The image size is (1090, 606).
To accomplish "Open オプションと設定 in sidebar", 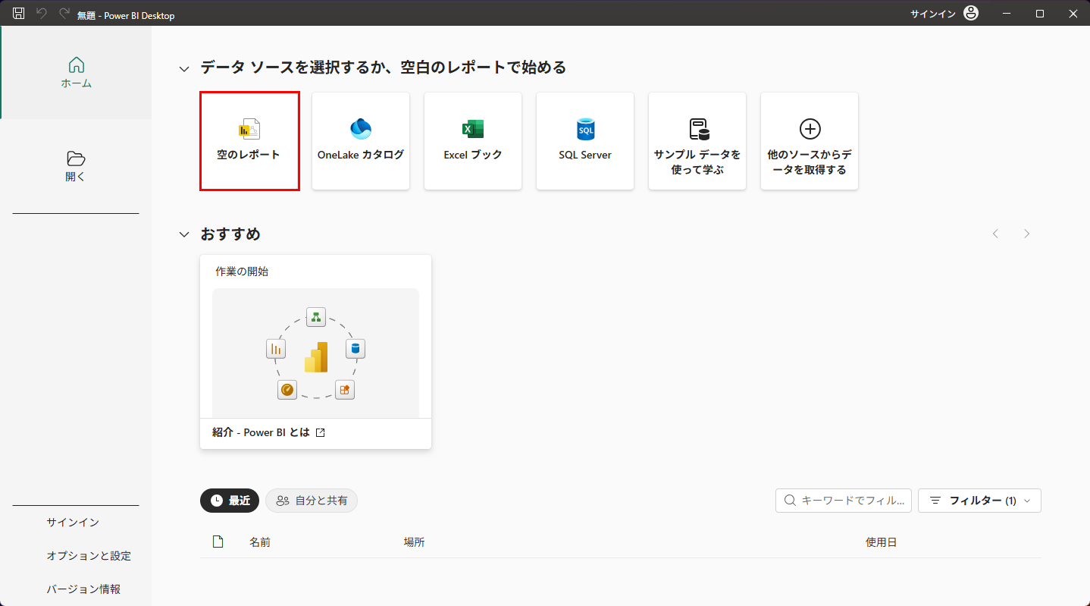I will click(x=89, y=556).
